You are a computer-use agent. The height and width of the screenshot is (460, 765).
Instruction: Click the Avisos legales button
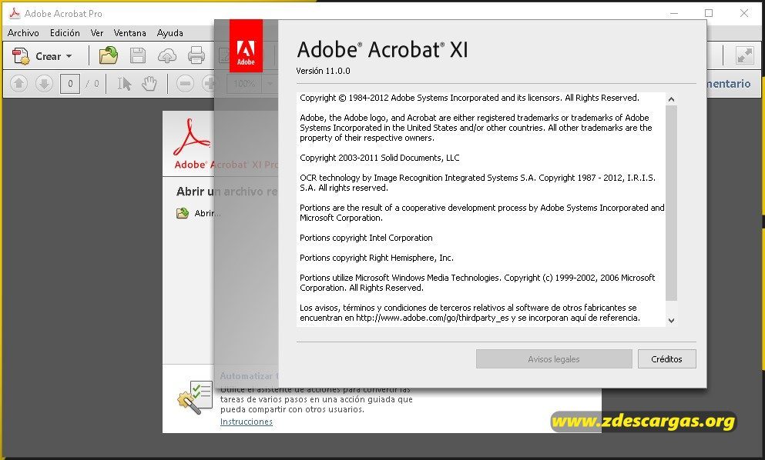tap(554, 359)
